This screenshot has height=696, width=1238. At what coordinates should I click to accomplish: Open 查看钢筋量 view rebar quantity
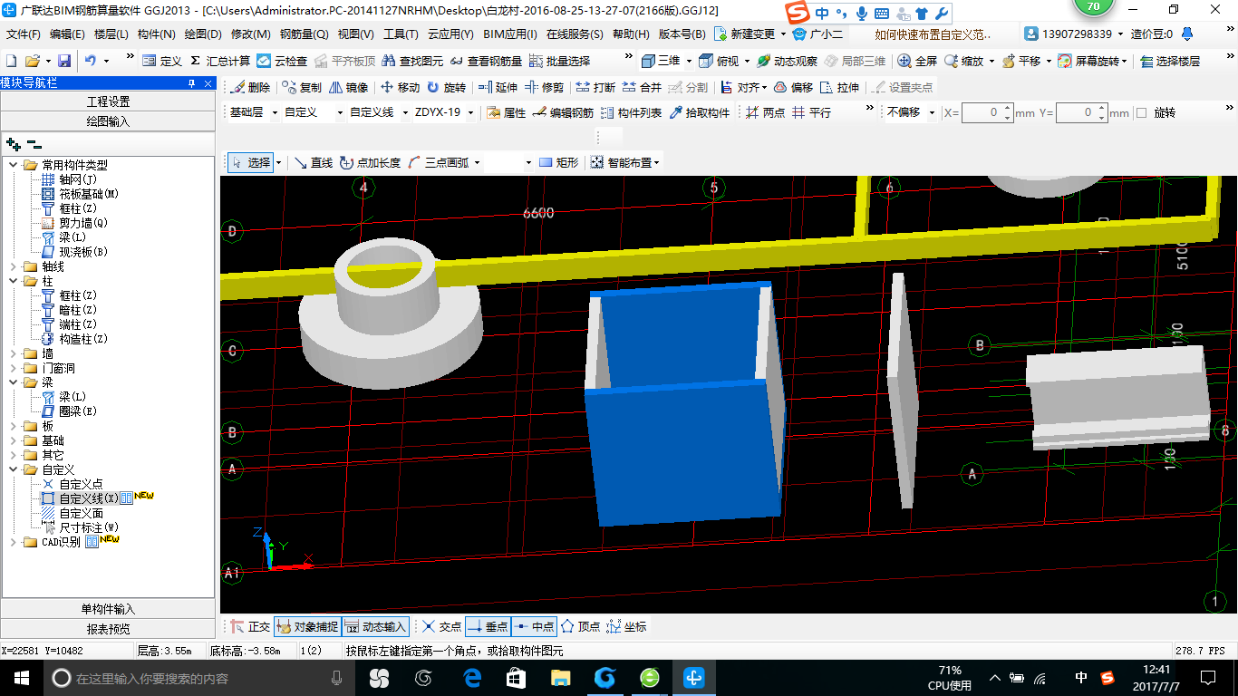[x=486, y=61]
